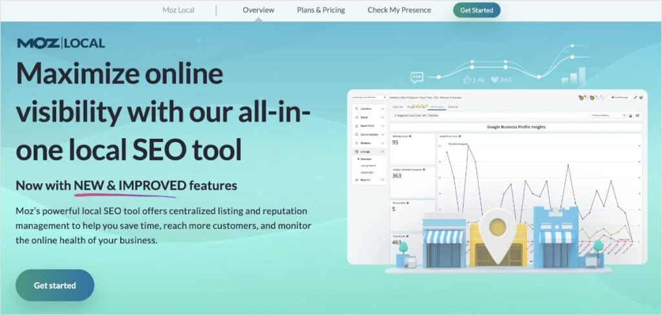Click the heart 860 icon
Image resolution: width=662 pixels, height=315 pixels.
click(x=495, y=79)
